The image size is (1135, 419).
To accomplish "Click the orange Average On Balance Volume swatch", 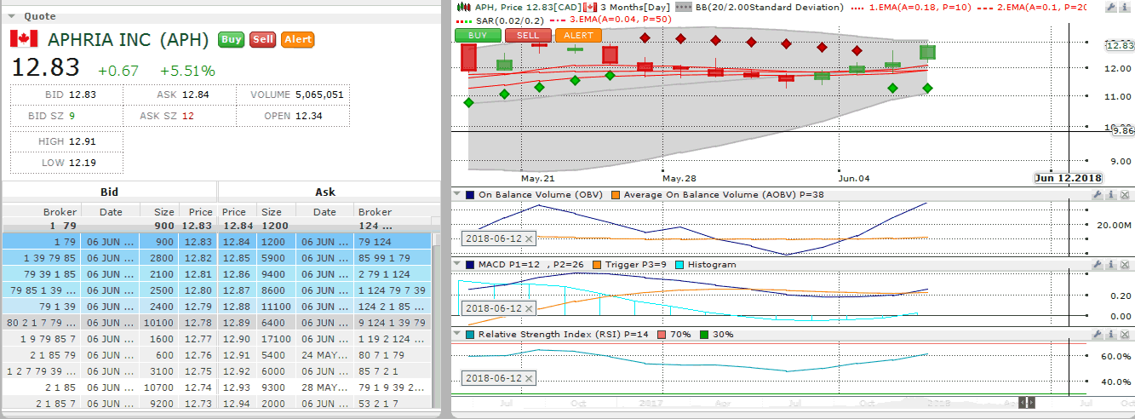I will click(616, 194).
